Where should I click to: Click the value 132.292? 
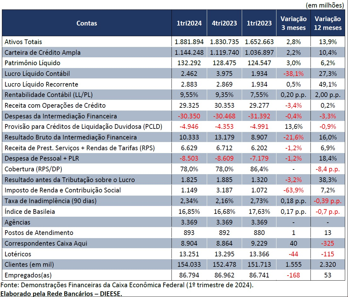[189, 63]
